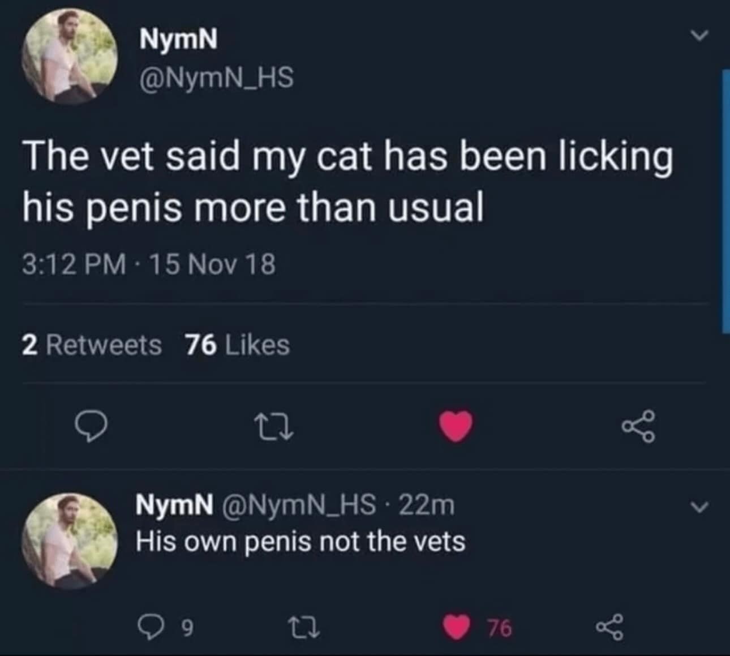Click the reply text 'His own penis not the vets'
Screen dimensions: 730x656
pos(300,541)
